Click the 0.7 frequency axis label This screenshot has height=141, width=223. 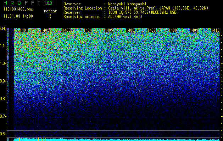(3, 116)
